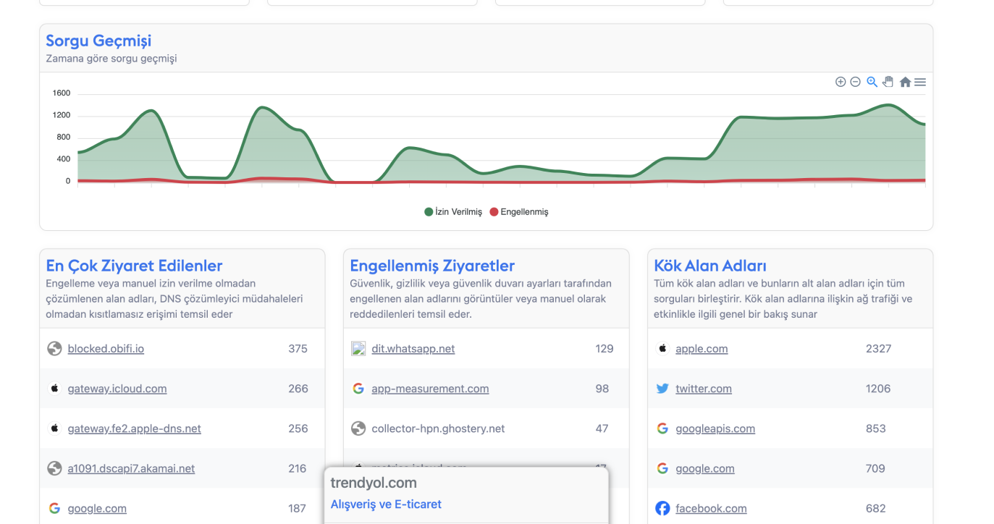Viewport: 994px width, 524px height.
Task: Click the Facebook logo icon
Action: pos(662,509)
